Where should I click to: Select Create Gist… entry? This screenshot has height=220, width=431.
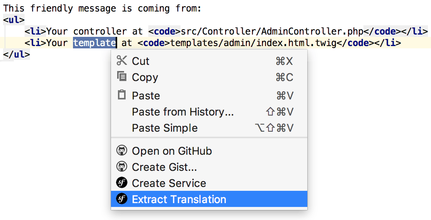pyautogui.click(x=209, y=167)
